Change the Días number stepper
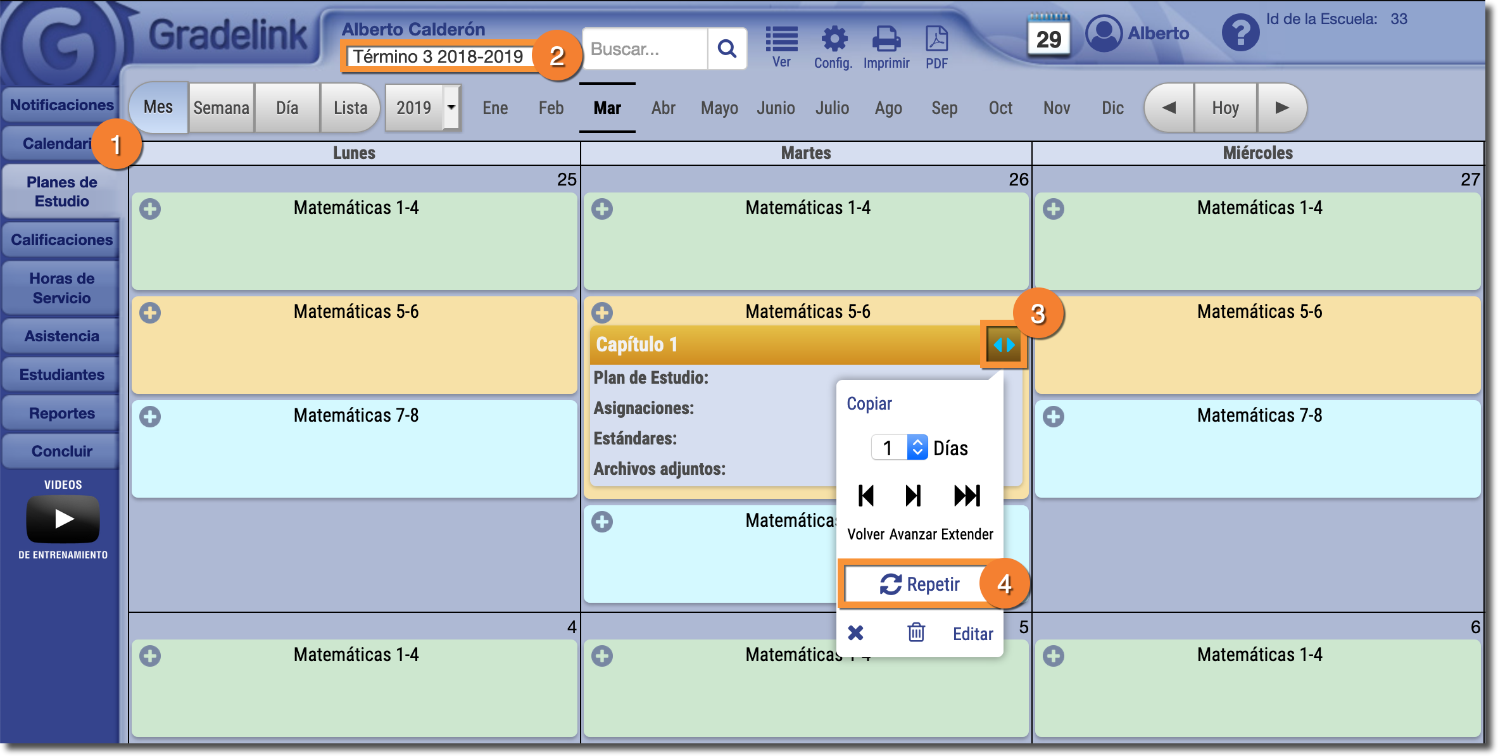 coord(917,448)
